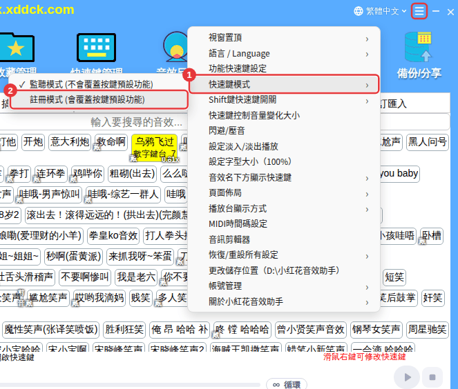The height and width of the screenshot is (389, 458).
Task: Expand 音效名下方顯示快速鍵 submenu
Action: pyautogui.click(x=284, y=177)
